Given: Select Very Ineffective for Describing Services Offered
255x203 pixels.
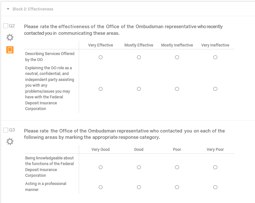Looking at the screenshot, I should pyautogui.click(x=215, y=57).
